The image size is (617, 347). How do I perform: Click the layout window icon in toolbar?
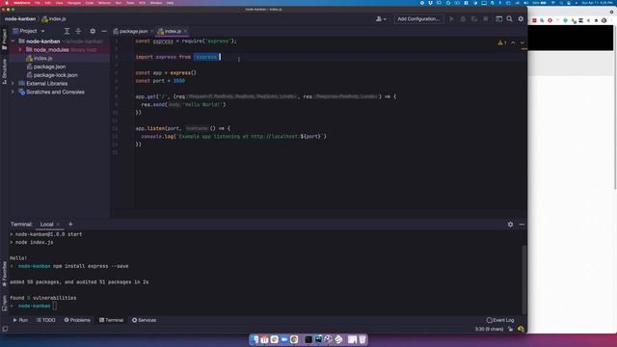pos(498,19)
